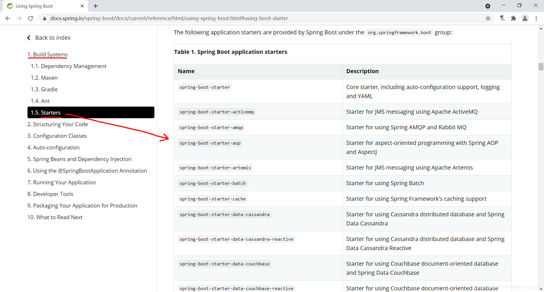544x292 pixels.
Task: Navigate to 1.4. Ant
Action: point(40,101)
